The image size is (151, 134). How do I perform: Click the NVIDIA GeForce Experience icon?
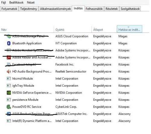coord(9,93)
